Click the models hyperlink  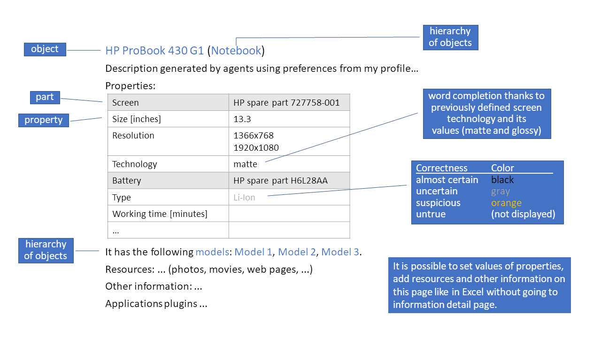click(212, 252)
